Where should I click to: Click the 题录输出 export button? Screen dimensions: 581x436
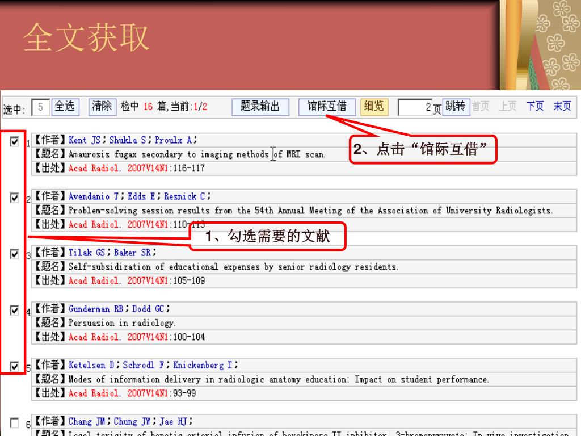tap(260, 107)
